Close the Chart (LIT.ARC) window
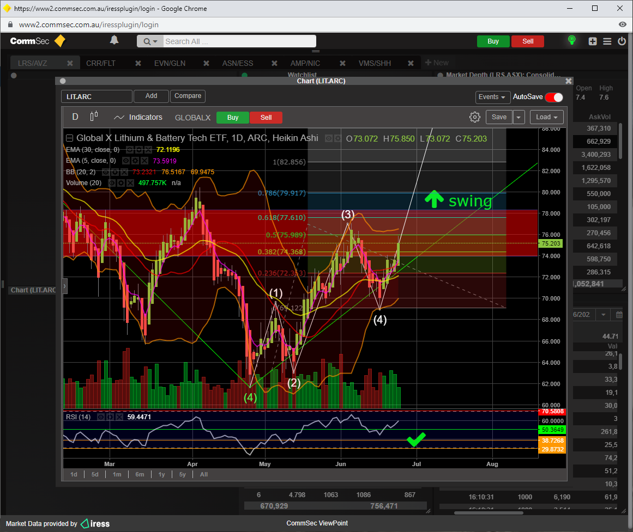This screenshot has width=633, height=532. tap(569, 81)
